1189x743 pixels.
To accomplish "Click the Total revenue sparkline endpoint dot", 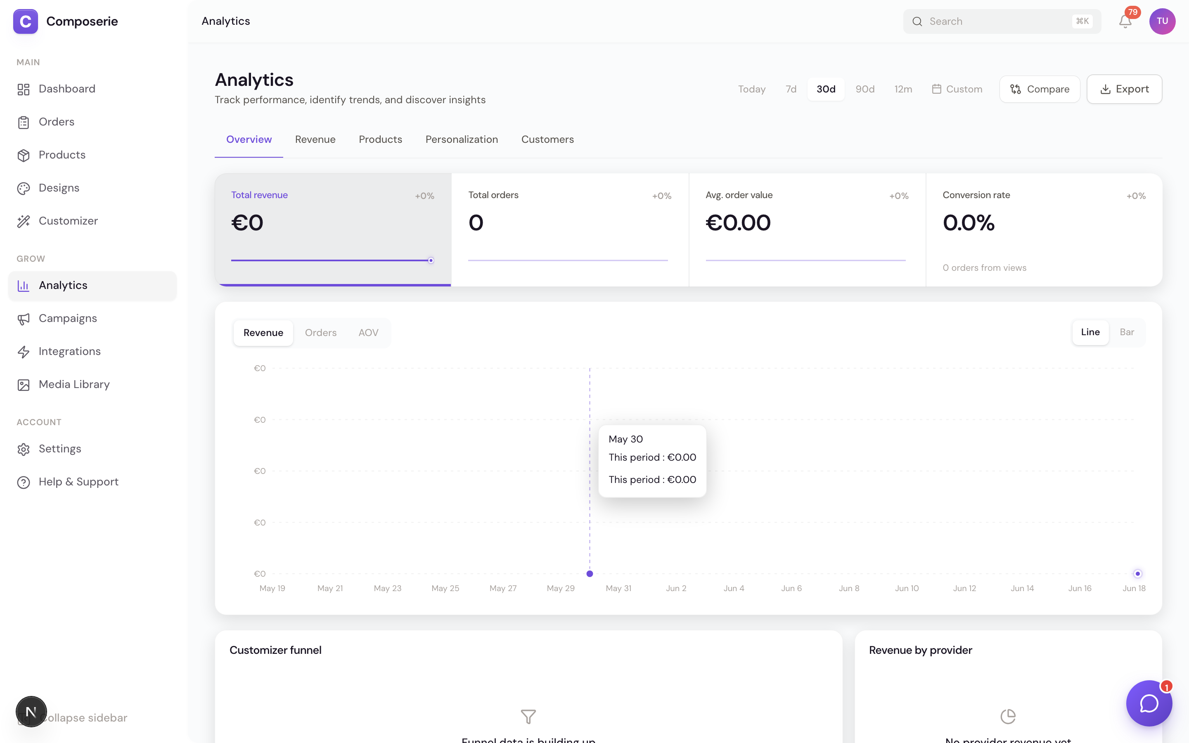I will 431,260.
